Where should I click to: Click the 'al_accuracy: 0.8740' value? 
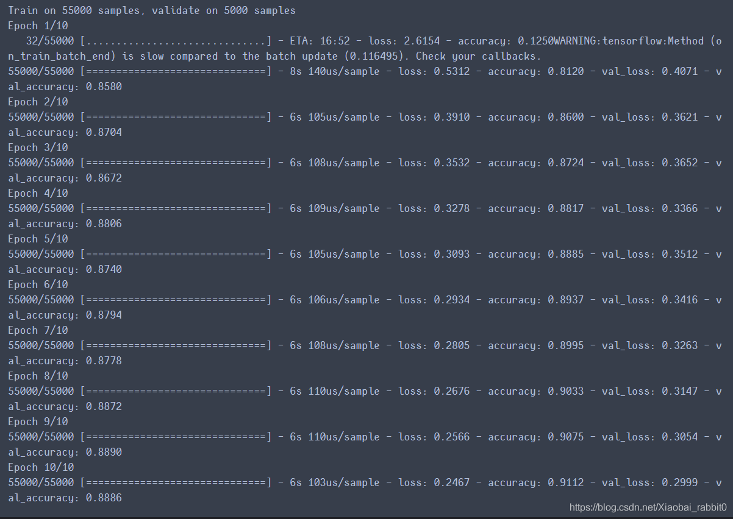click(x=65, y=269)
